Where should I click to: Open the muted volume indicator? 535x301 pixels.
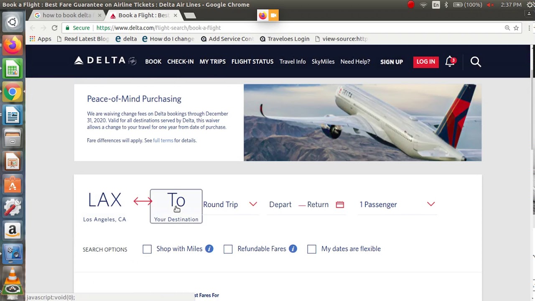(x=491, y=5)
